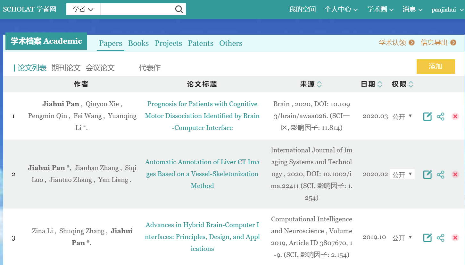Screen dimensions: 465x265
Task: Sort the list by 日期 column
Action: click(x=380, y=84)
